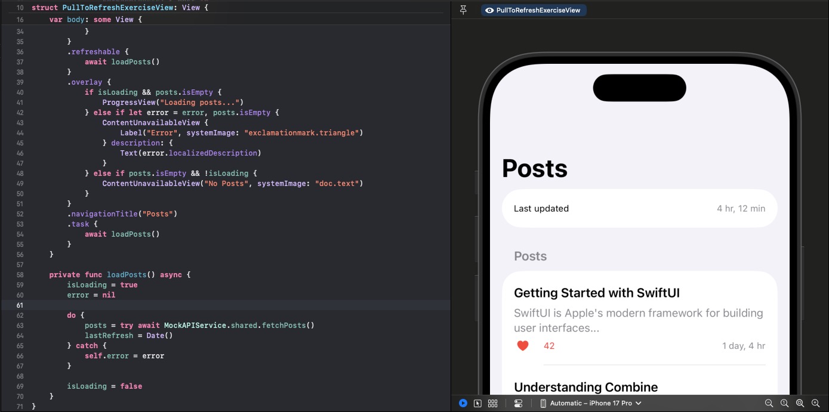Select the PullToRefreshExerciseView preview tab
This screenshot has height=412, width=829.
click(x=534, y=10)
